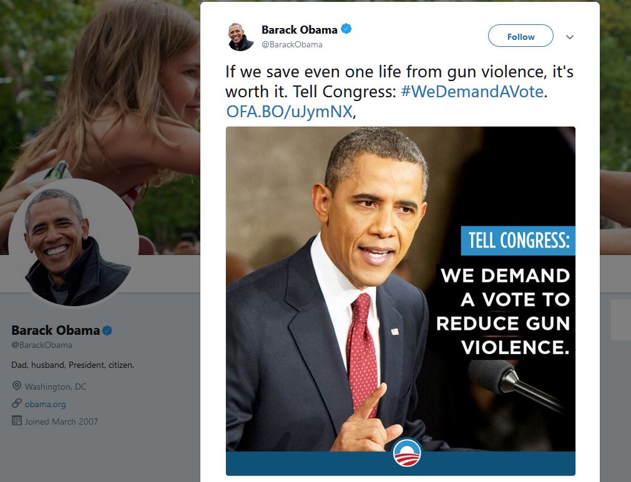Click the bold profile name in the left sidebar
631x482 pixels.
pyautogui.click(x=56, y=330)
